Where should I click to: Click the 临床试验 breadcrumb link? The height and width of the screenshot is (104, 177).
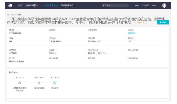(11, 14)
